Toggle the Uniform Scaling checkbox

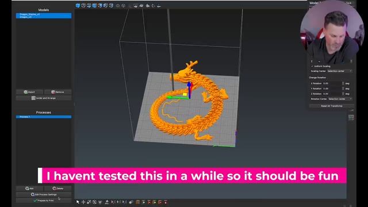tap(312, 66)
